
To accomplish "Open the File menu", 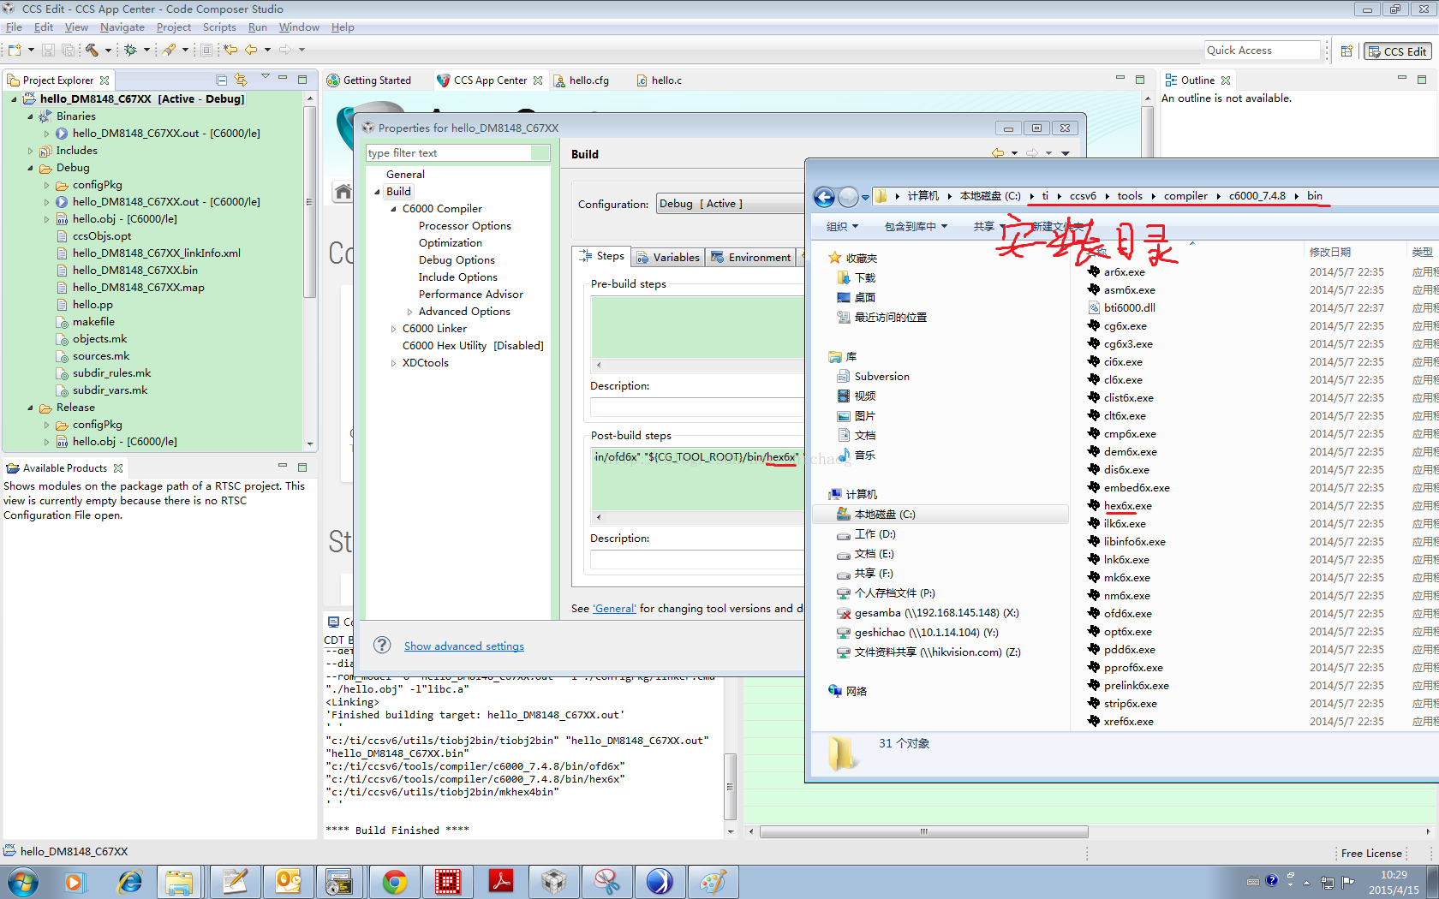I will pos(14,27).
